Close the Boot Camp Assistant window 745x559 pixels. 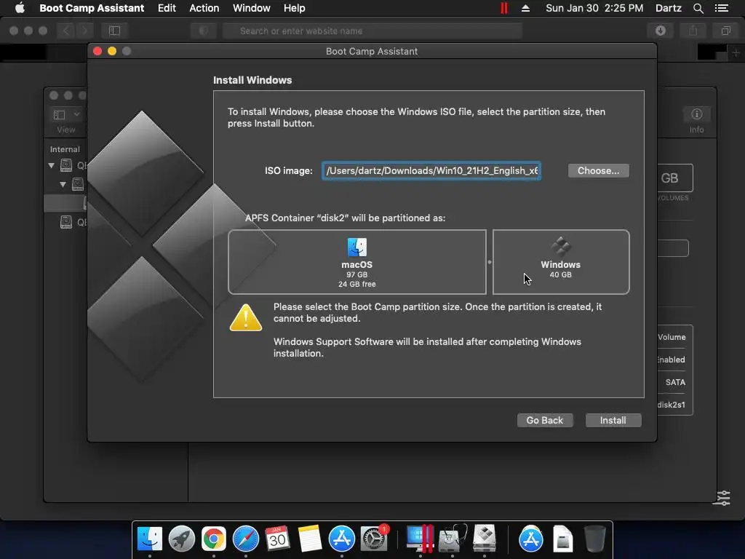coord(97,51)
